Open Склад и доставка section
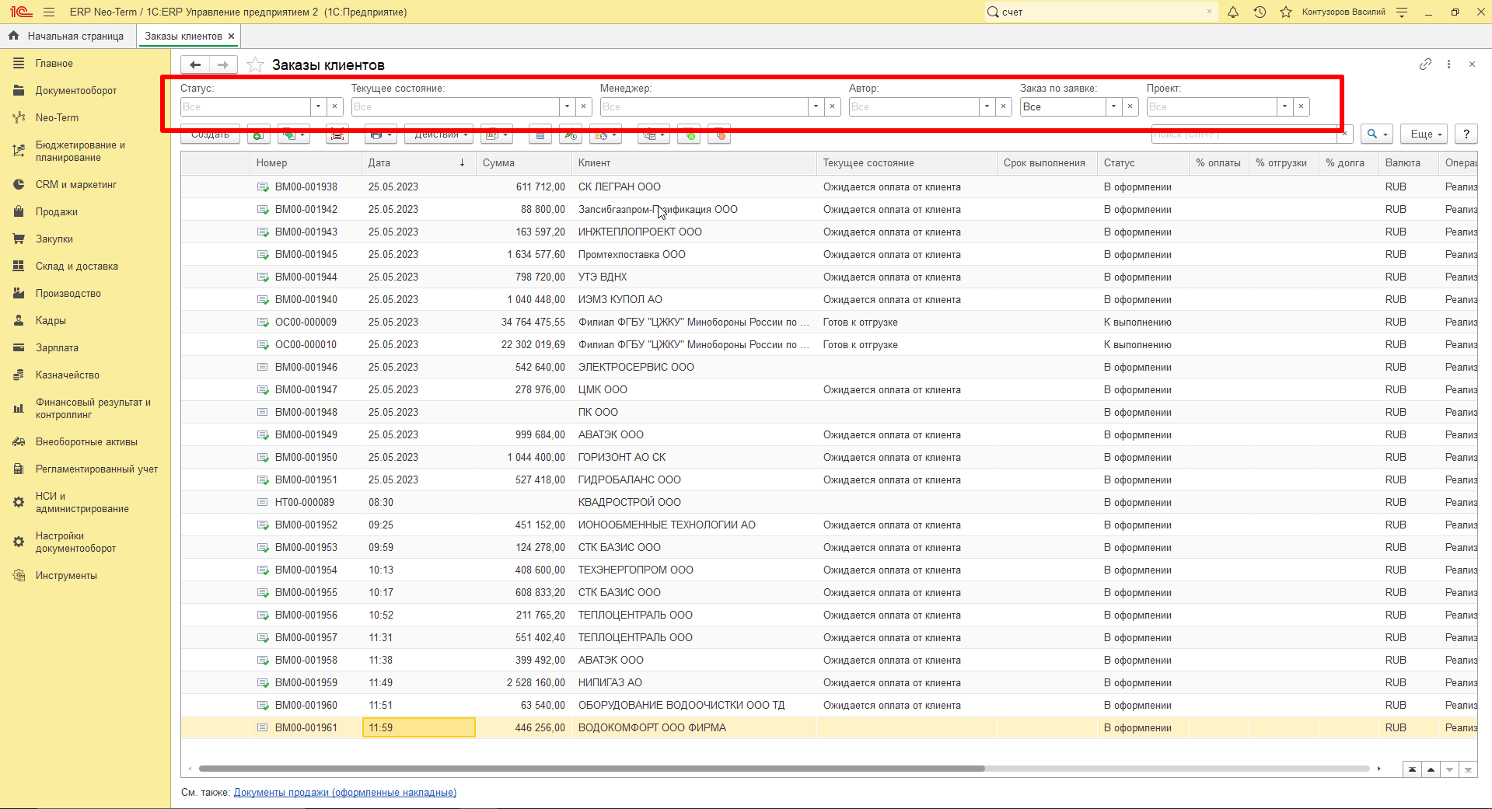The height and width of the screenshot is (809, 1492). [76, 266]
